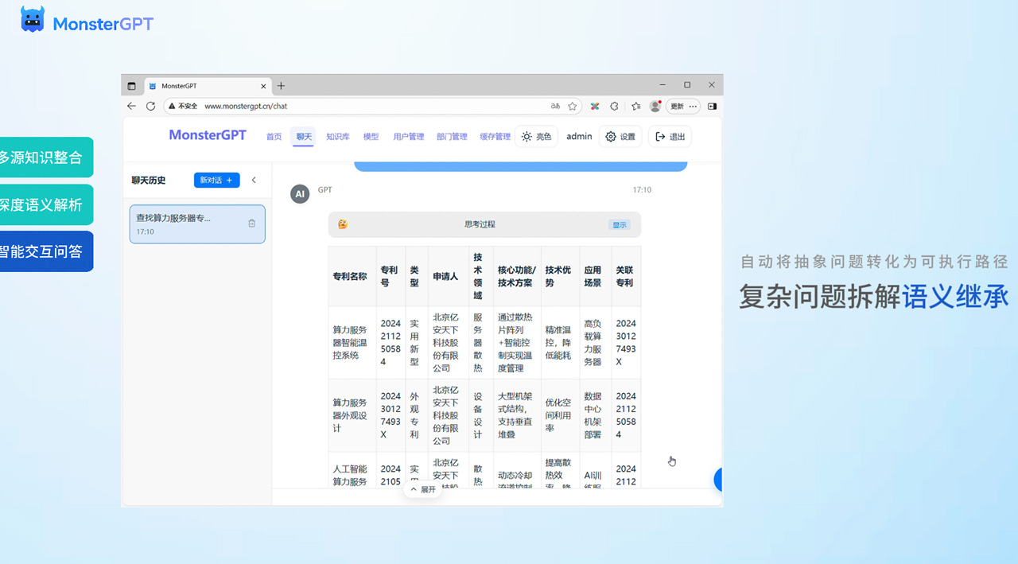Viewport: 1018px width, 564px height.
Task: Open the browser extensions puzzle icon
Action: 614,106
